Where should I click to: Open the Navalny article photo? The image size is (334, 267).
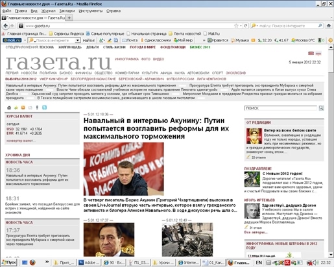click(124, 169)
